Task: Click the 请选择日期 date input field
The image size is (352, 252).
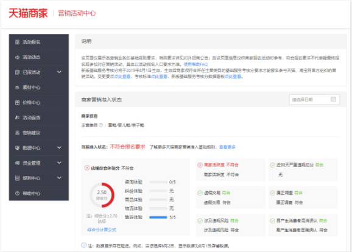Action: pyautogui.click(x=314, y=100)
